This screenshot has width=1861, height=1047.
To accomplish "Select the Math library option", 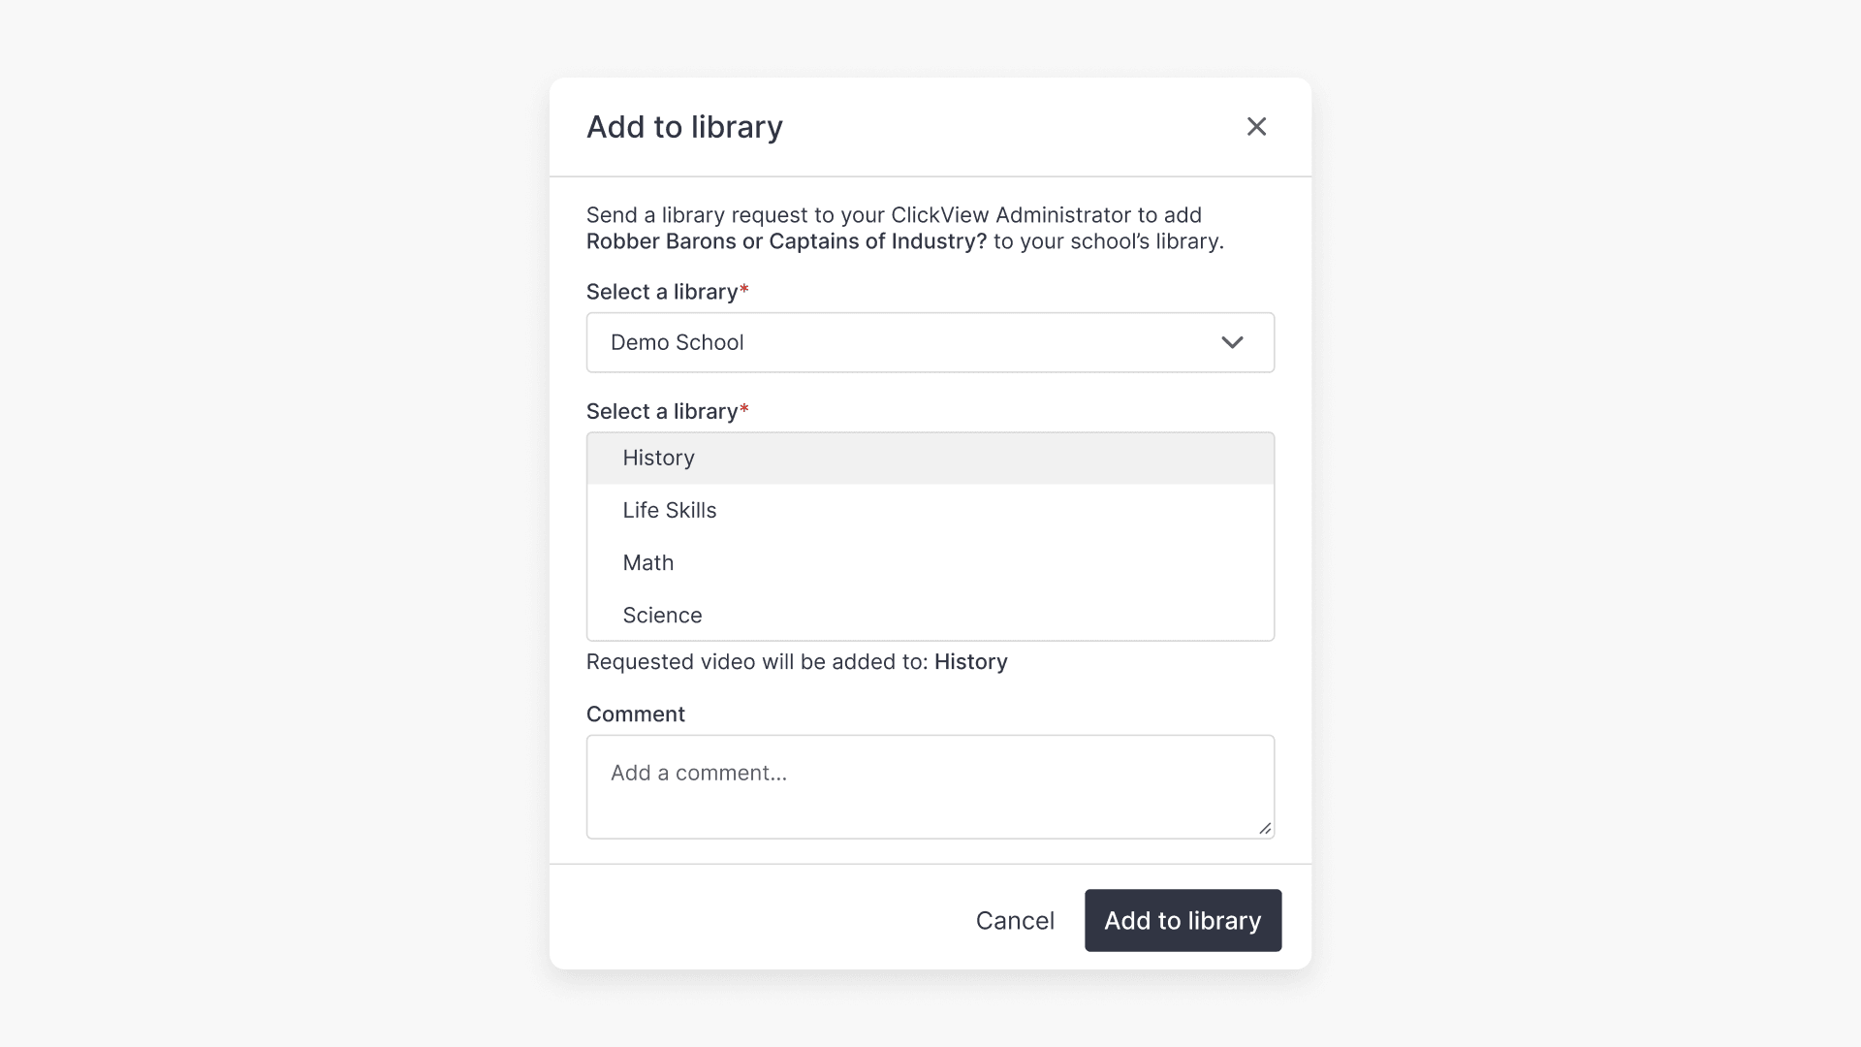I will 647,562.
